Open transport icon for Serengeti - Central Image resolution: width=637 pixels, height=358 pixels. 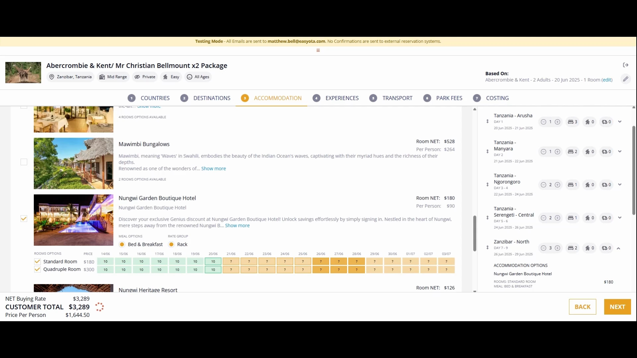point(606,218)
